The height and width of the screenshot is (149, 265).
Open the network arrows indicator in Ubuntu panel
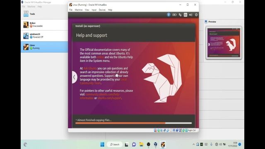coord(180,15)
